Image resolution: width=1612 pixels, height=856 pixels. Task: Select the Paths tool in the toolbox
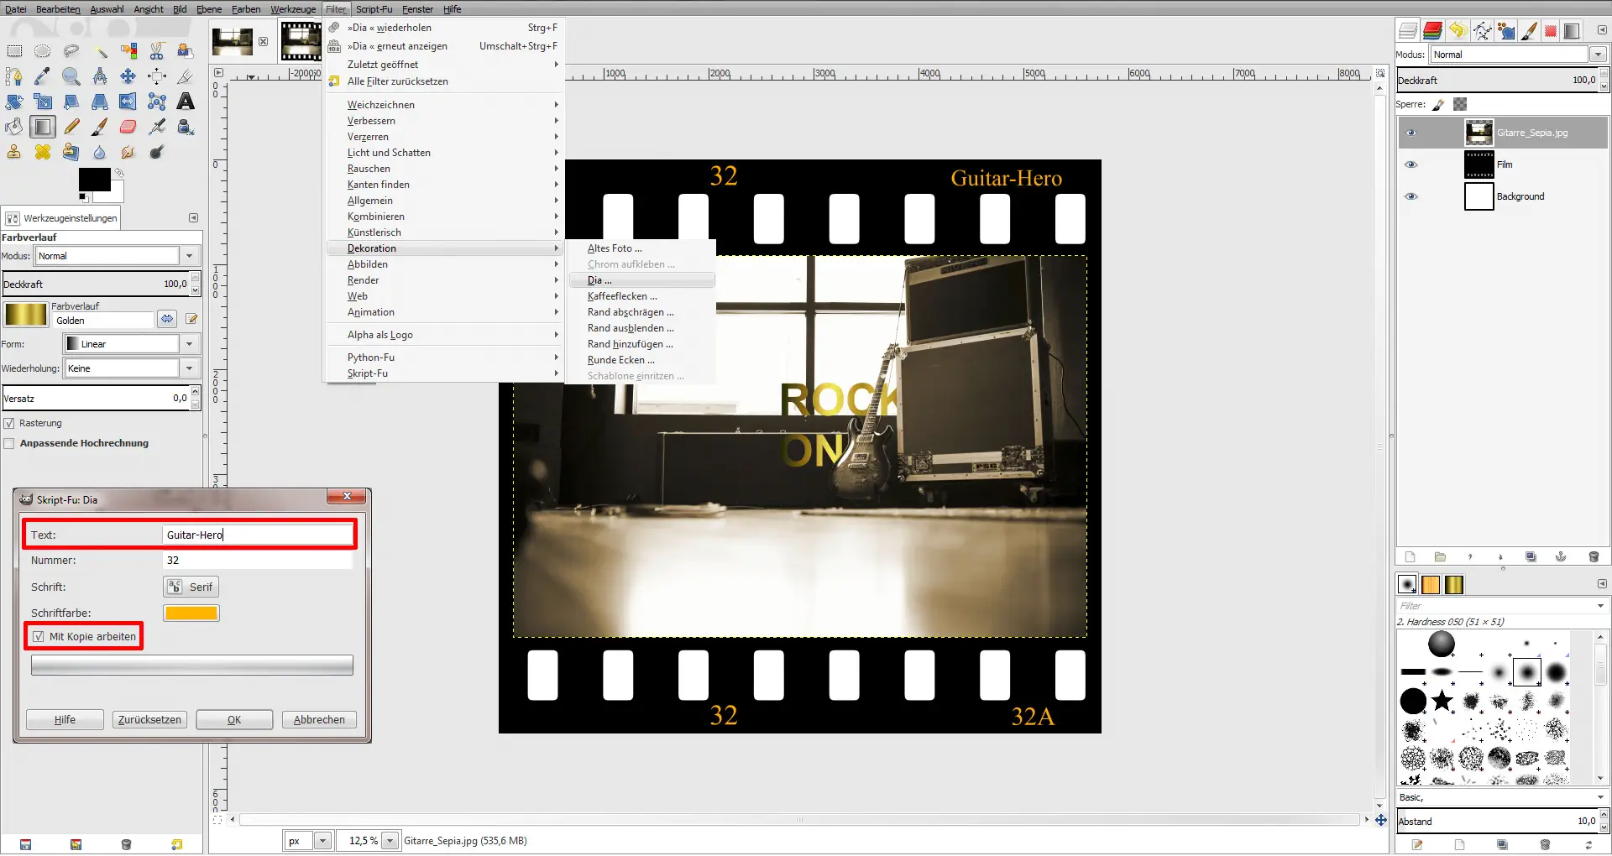pos(13,76)
